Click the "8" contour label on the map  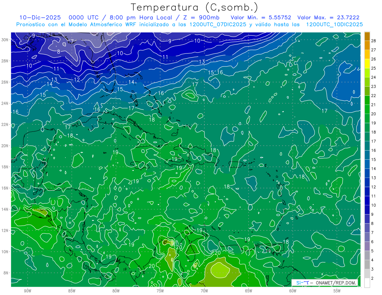(x=59, y=52)
